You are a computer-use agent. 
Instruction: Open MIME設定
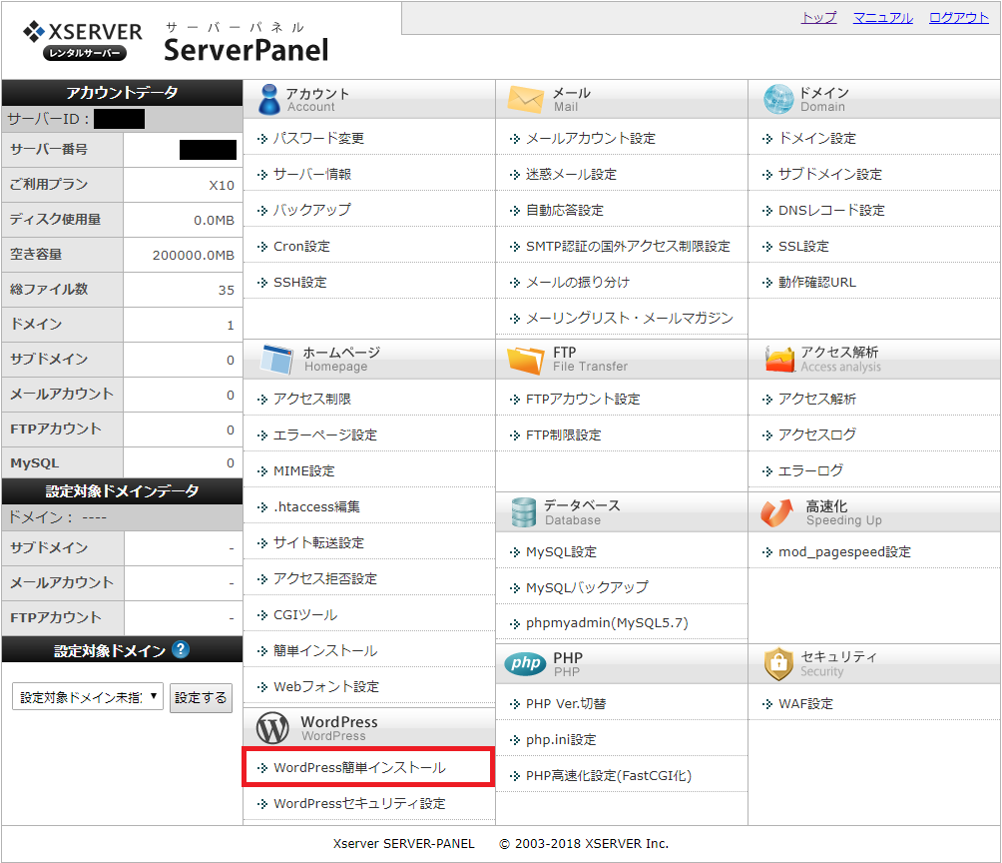[x=303, y=470]
